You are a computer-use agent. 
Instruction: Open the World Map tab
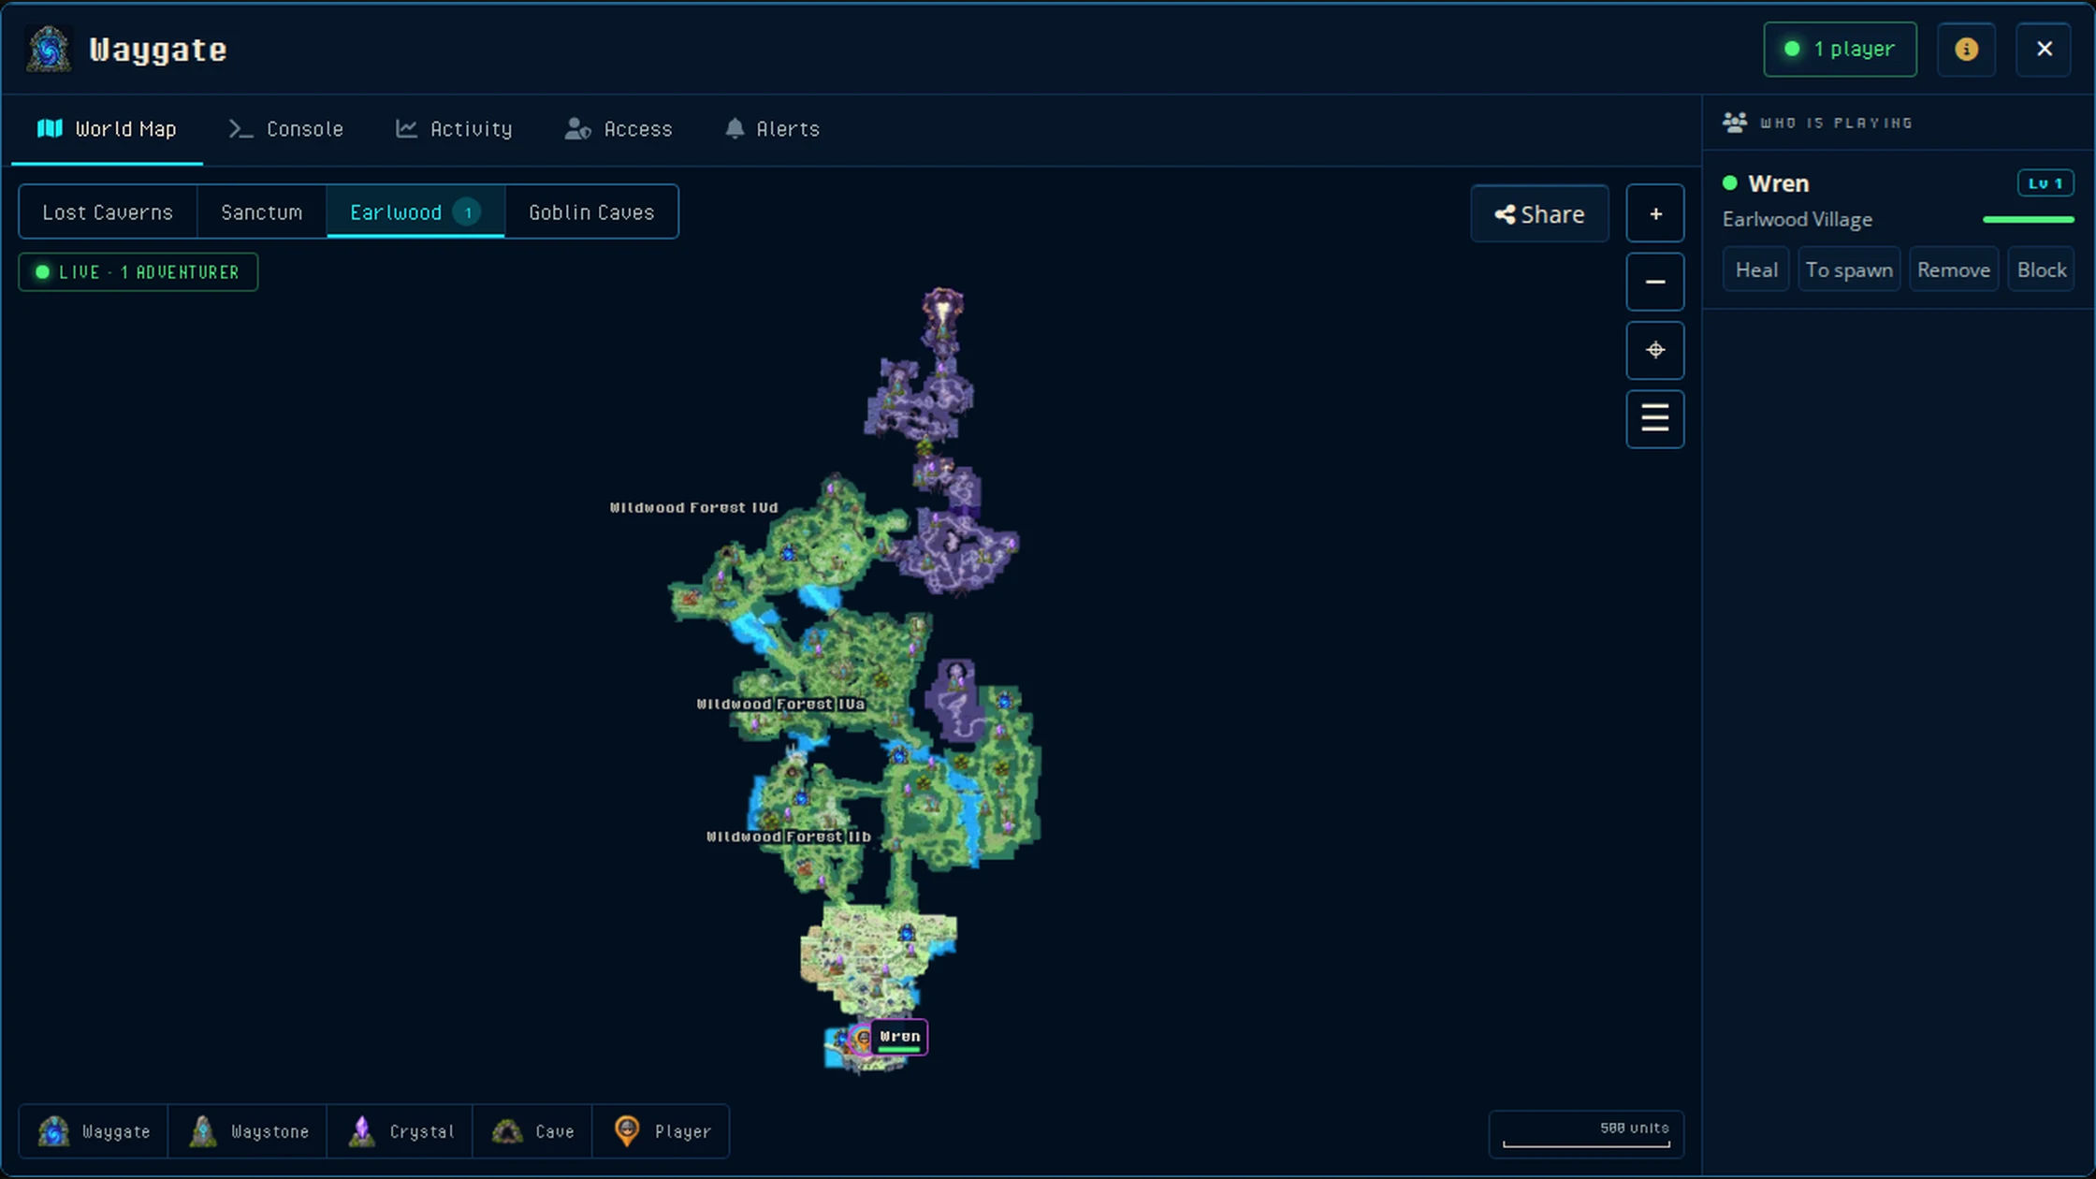[x=107, y=129]
